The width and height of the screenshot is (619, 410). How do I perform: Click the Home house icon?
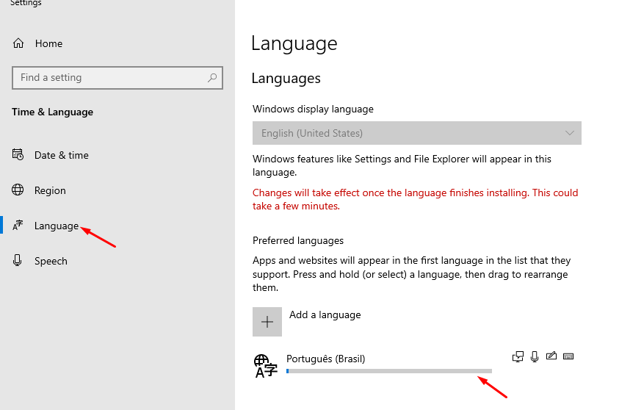click(18, 43)
